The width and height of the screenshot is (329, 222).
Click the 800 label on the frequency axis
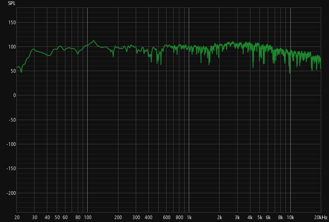tap(179, 217)
